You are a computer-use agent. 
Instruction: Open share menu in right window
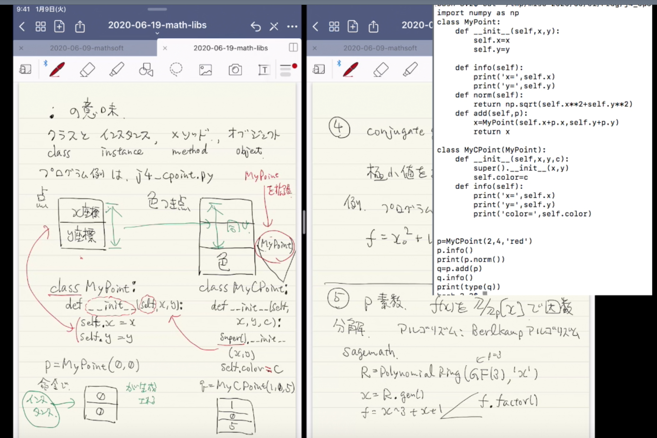click(373, 26)
